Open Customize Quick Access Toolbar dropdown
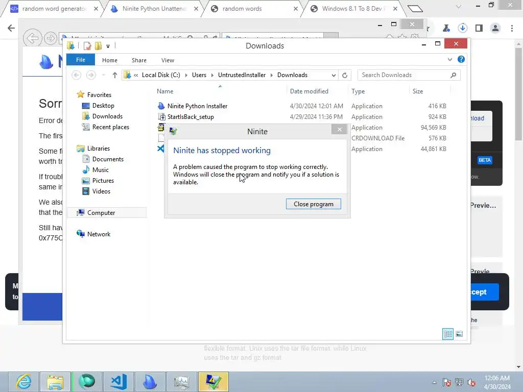Viewport: 523px width, 392px height. coord(108,46)
